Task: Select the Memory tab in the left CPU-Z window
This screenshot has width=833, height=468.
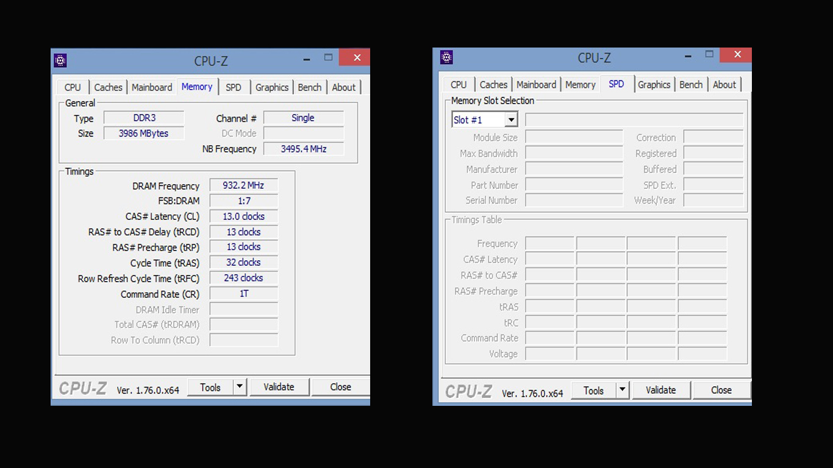Action: click(197, 87)
